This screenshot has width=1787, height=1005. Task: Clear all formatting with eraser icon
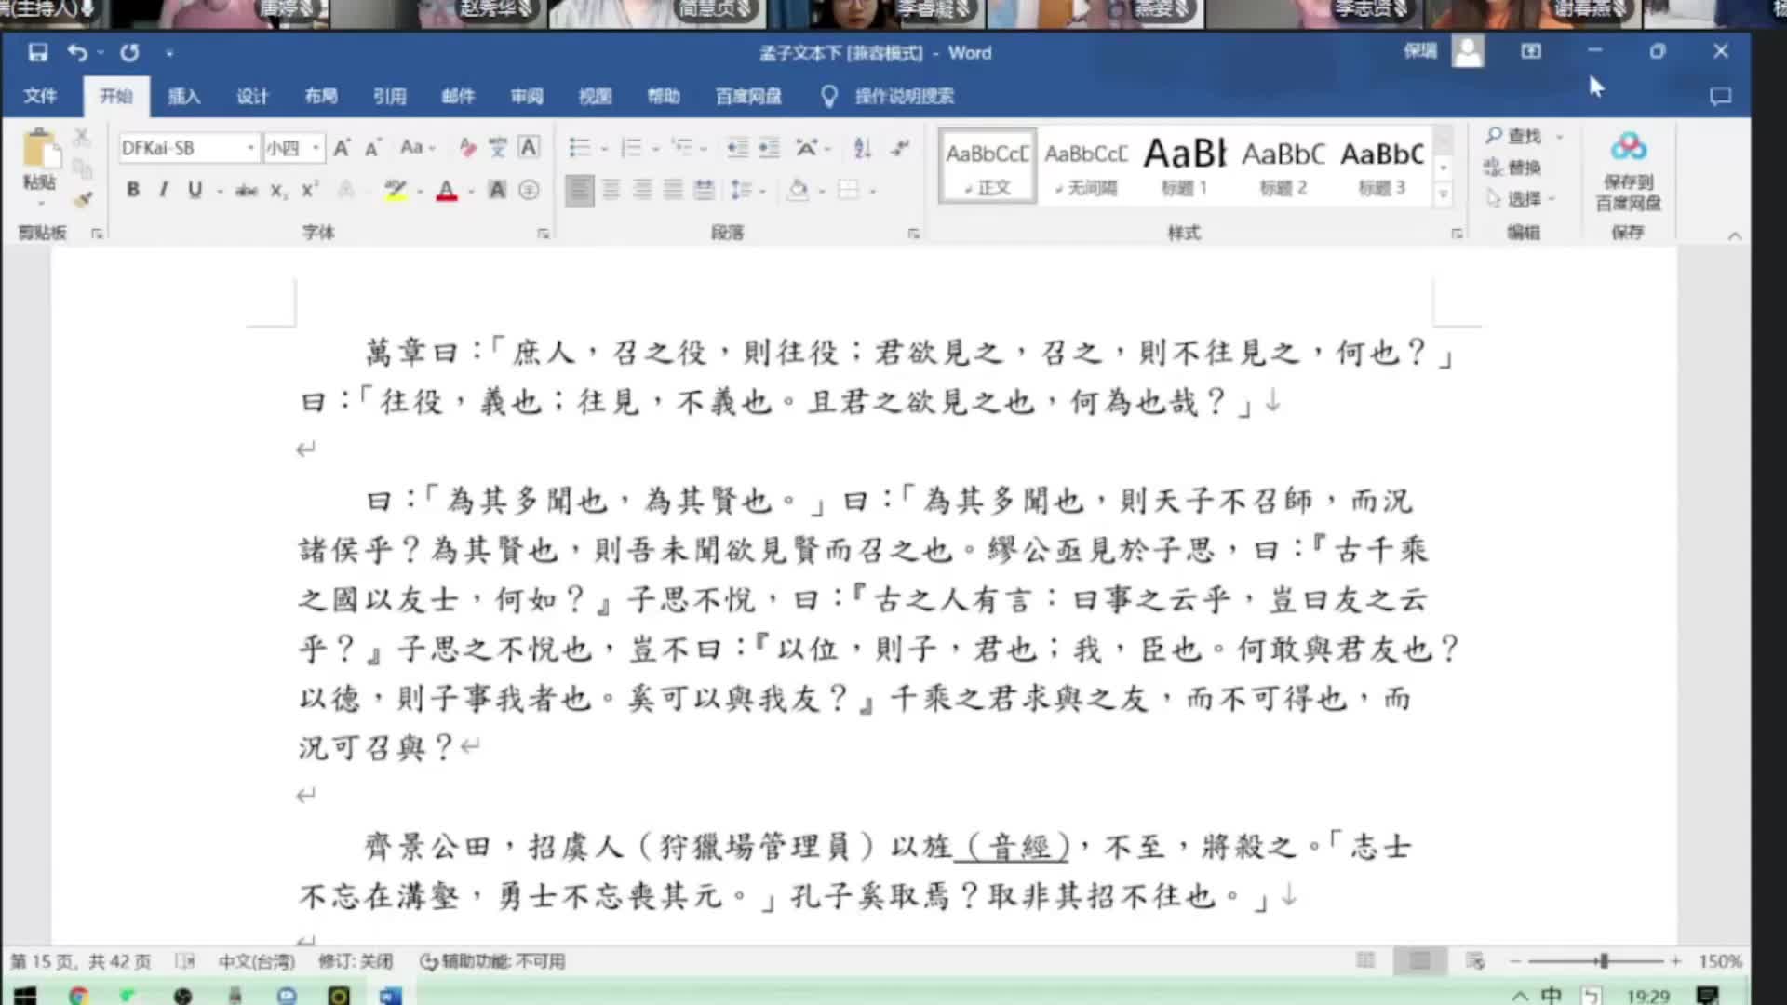point(467,148)
